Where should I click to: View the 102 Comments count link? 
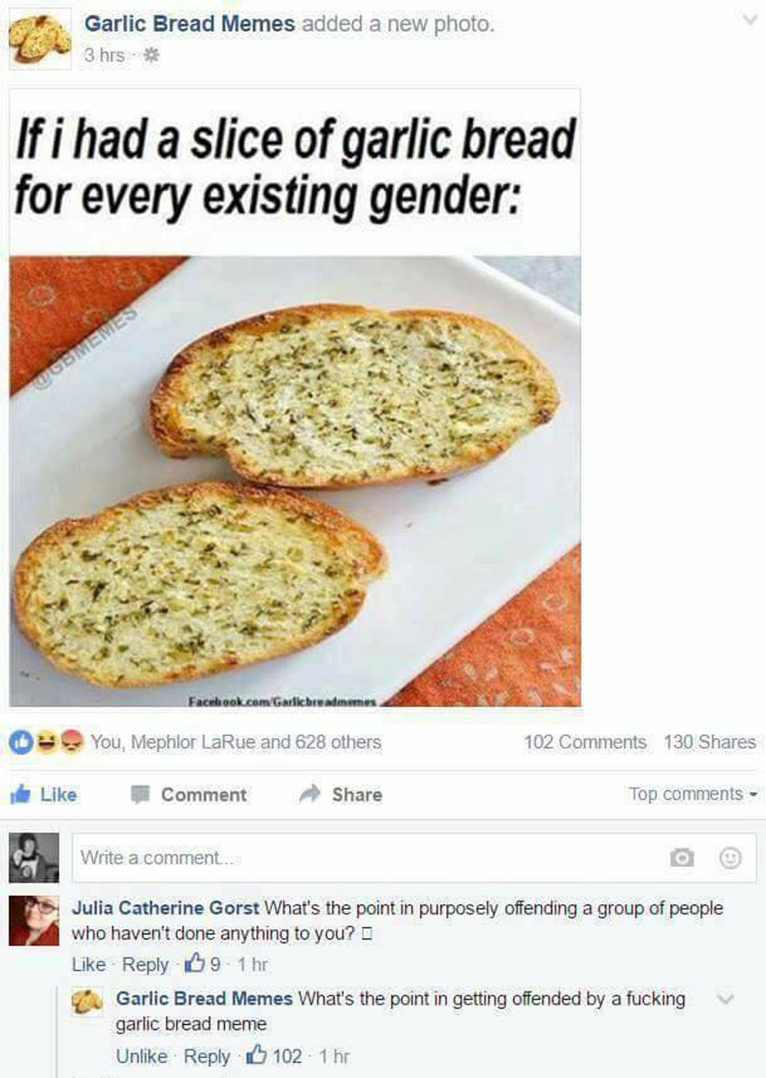pos(585,742)
